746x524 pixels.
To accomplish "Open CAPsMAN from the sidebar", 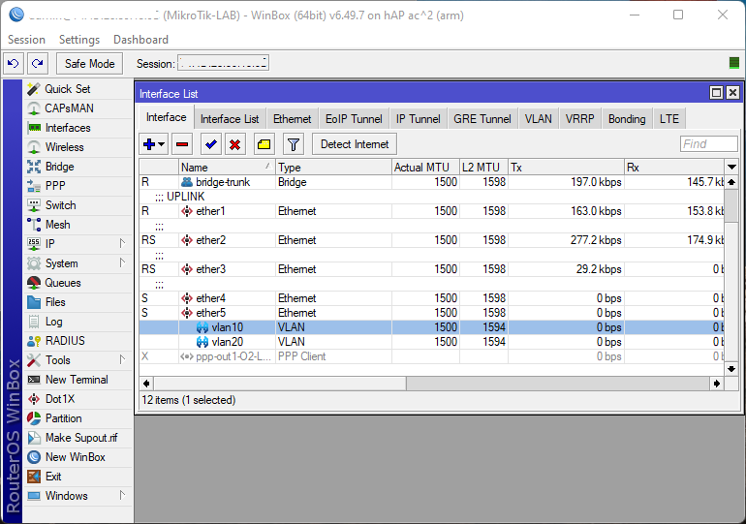I will 78,108.
